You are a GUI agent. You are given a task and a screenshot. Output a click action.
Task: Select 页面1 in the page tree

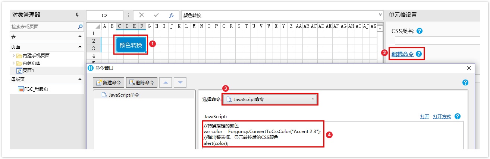[x=28, y=70]
